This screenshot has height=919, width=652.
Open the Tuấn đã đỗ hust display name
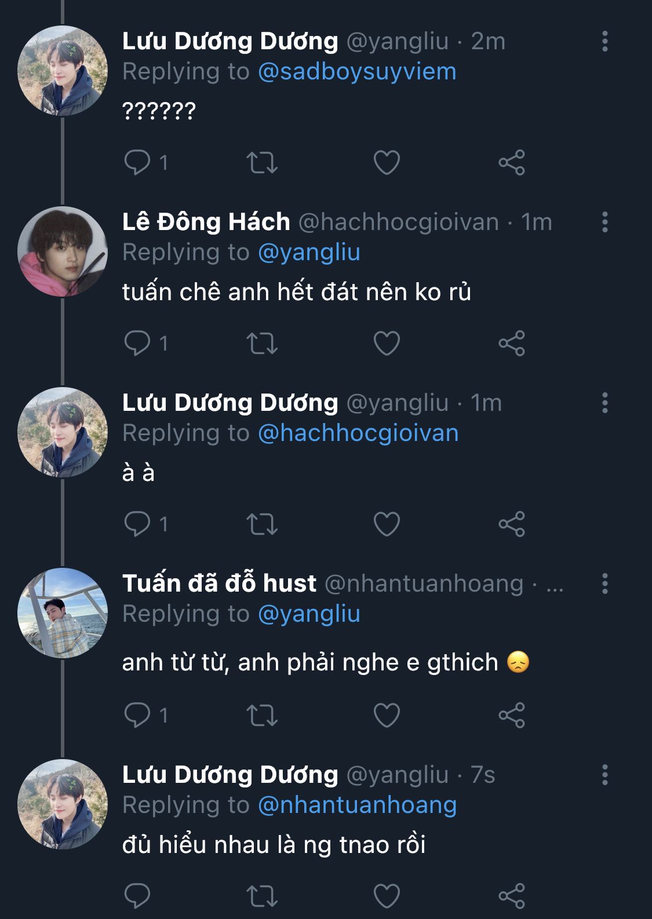tap(219, 584)
